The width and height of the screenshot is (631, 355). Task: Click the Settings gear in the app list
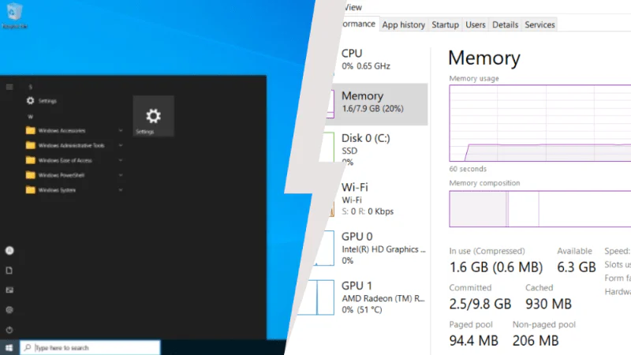pyautogui.click(x=31, y=101)
